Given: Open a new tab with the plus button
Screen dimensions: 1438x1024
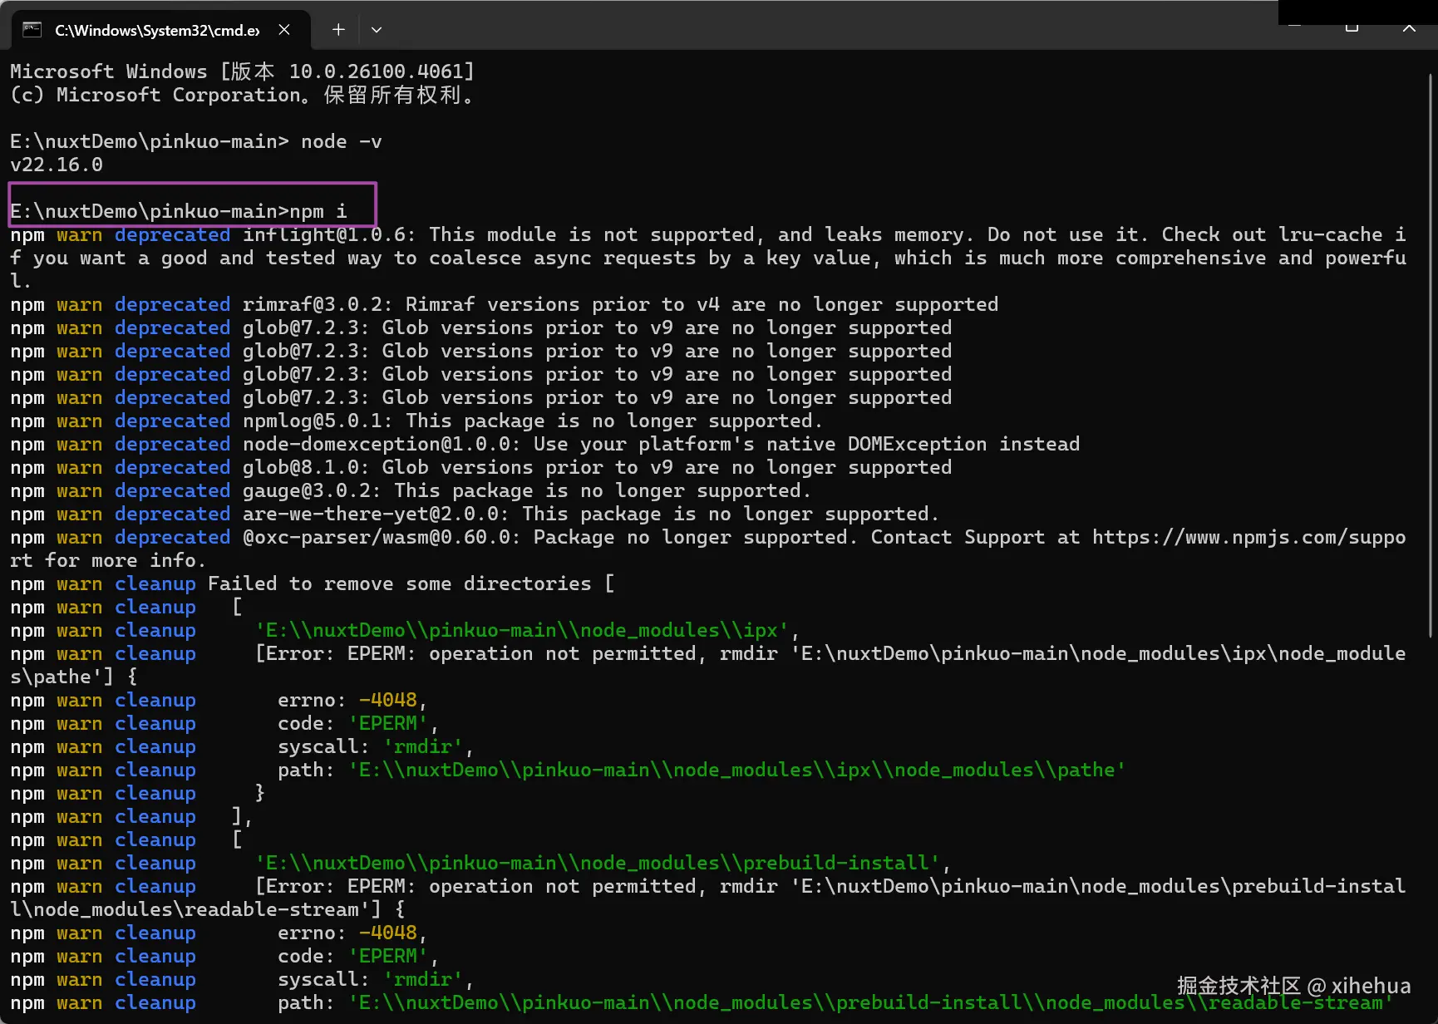Looking at the screenshot, I should click(338, 30).
